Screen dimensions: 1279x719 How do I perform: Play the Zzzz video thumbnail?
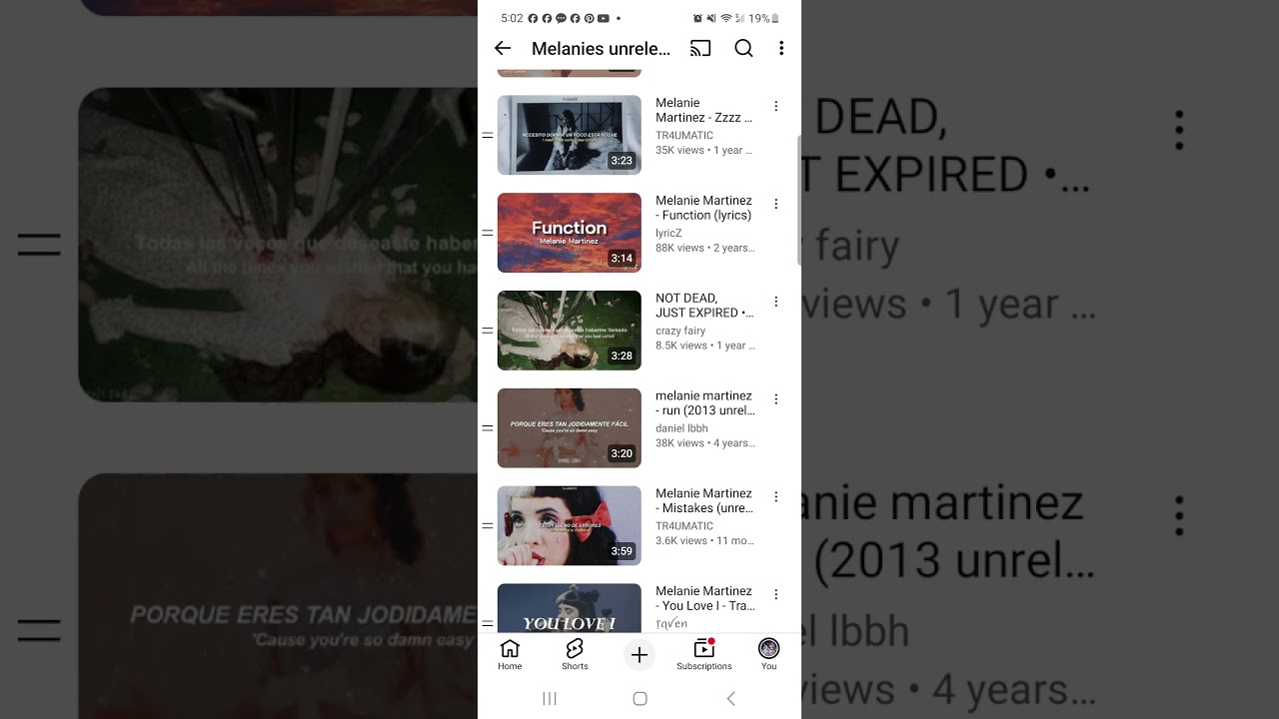(x=570, y=135)
